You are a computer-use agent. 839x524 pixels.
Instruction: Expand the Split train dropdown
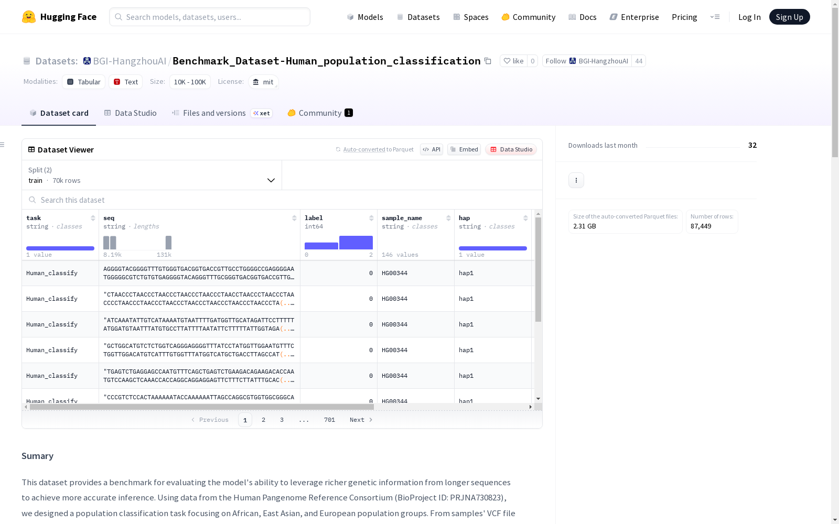(x=152, y=175)
